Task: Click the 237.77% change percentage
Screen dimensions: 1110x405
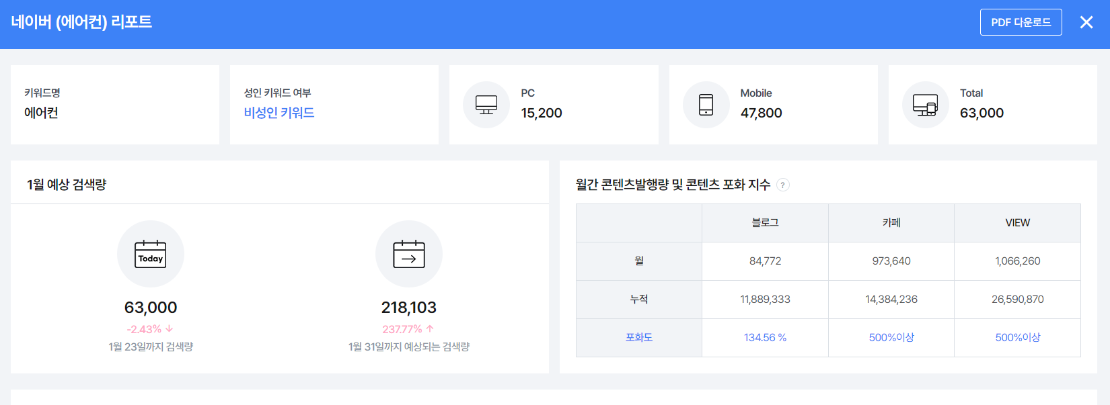Action: click(x=402, y=329)
